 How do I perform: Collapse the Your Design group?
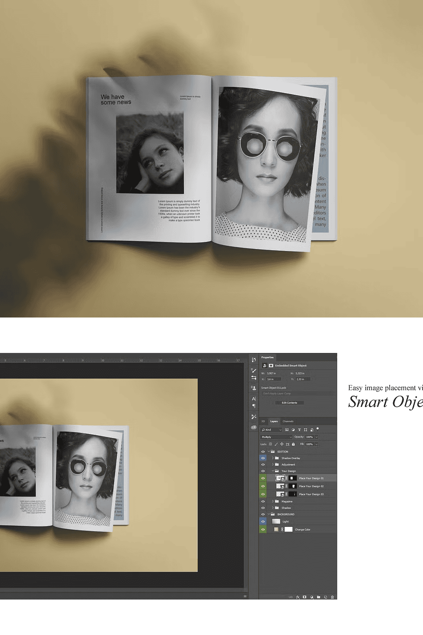272,471
